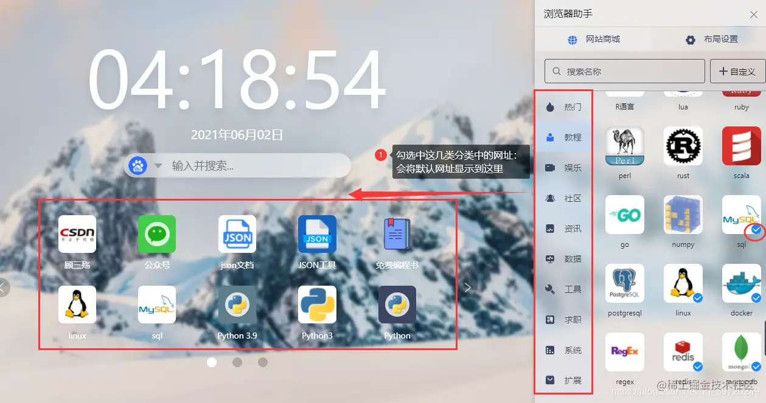
Task: Select the postgresql site in the panel
Action: pos(625,283)
